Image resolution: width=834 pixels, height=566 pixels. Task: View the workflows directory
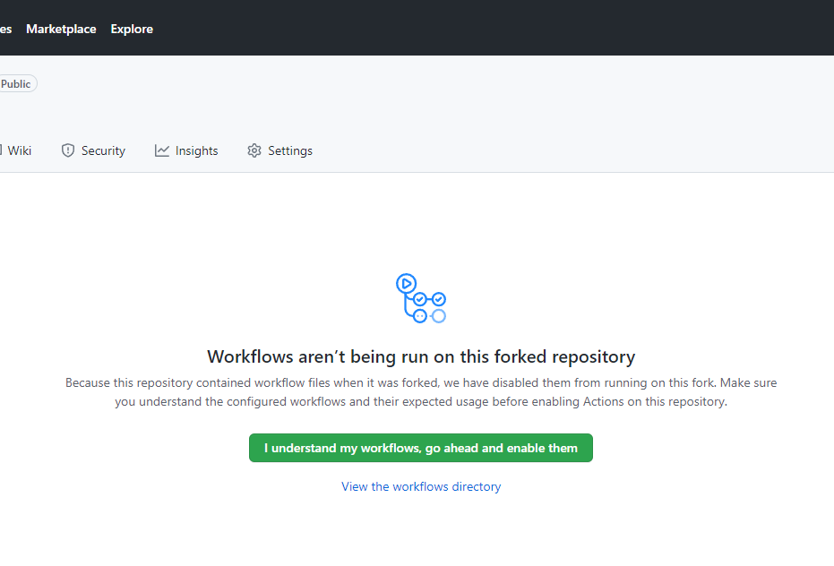tap(420, 486)
